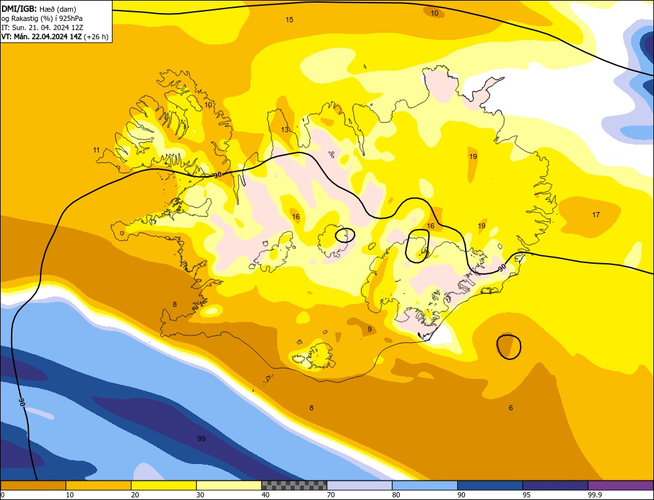
Task: Click the title text 'DMI/IGB: Hæð (dam)'
Action: pyautogui.click(x=39, y=9)
